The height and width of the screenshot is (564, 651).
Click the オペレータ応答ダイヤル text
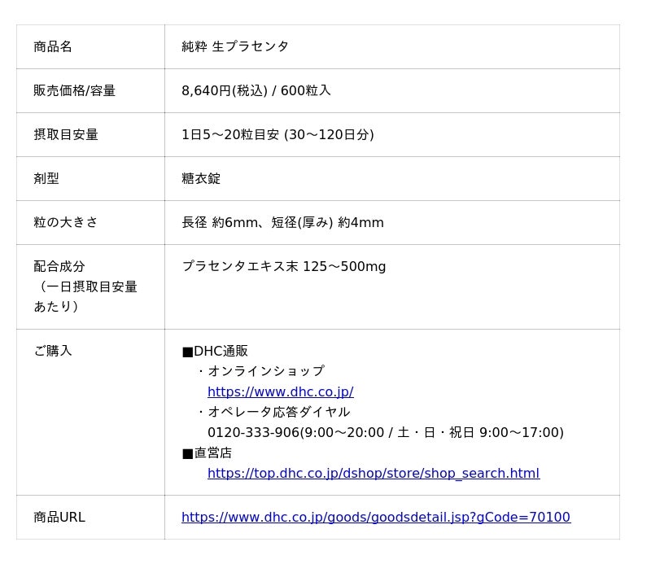pyautogui.click(x=278, y=412)
